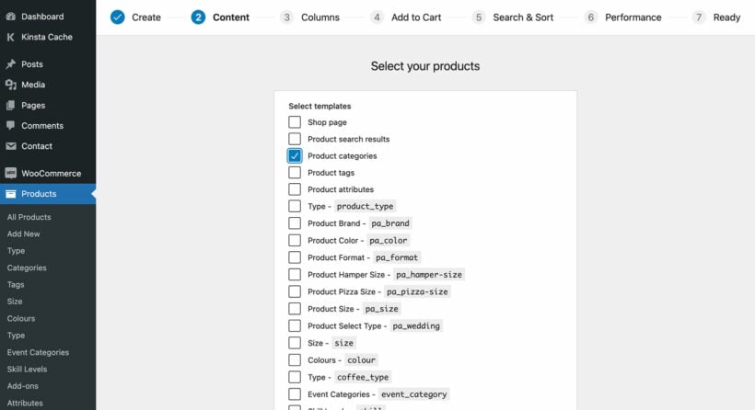
Task: Open the Categories submenu link
Action: click(27, 268)
